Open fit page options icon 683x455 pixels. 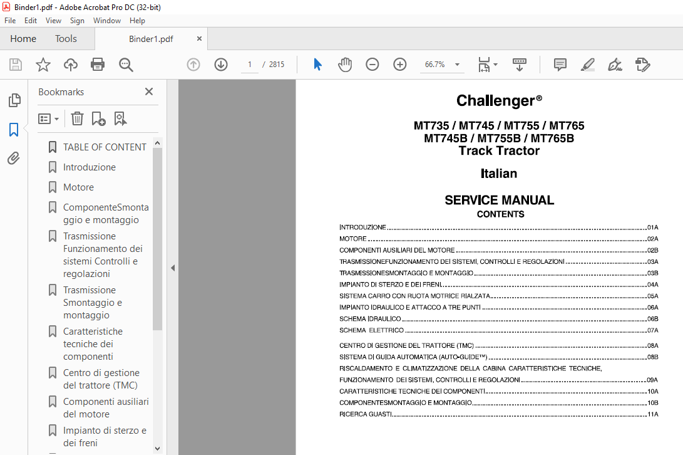(488, 65)
